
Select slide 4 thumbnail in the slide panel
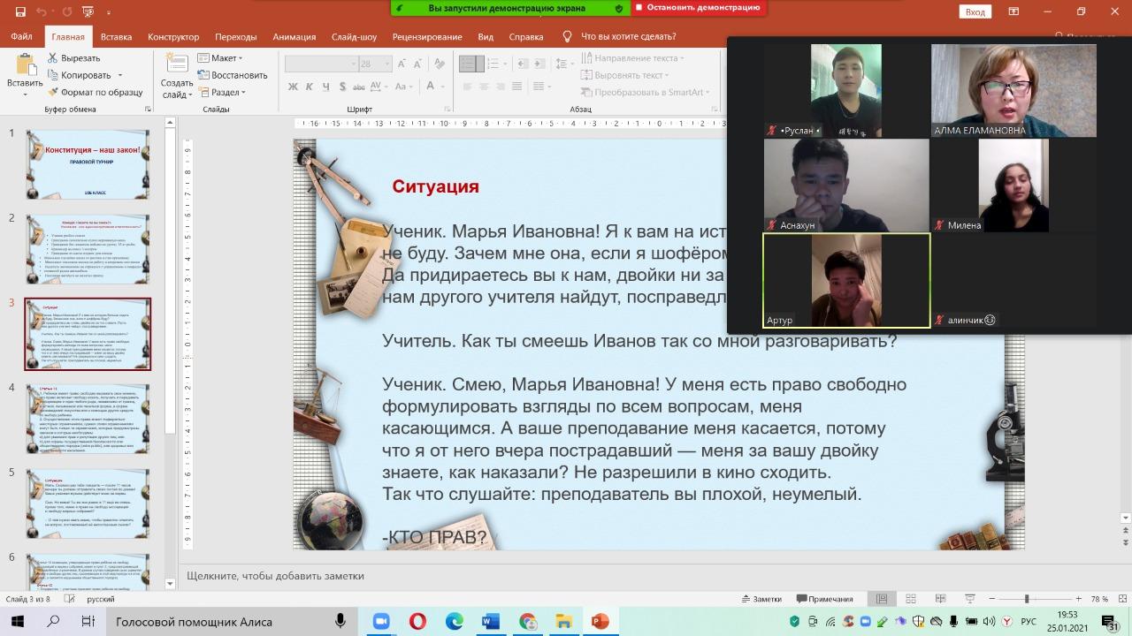88,419
